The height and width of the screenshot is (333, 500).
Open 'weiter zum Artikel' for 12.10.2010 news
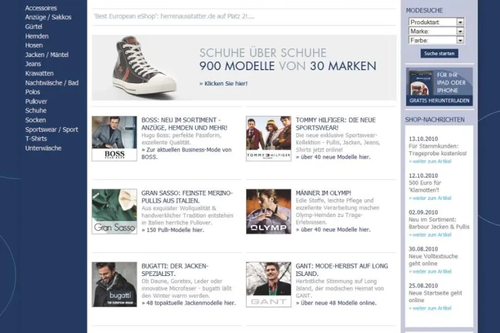pyautogui.click(x=430, y=198)
